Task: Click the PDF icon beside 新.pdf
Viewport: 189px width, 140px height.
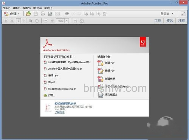Action: [45, 82]
